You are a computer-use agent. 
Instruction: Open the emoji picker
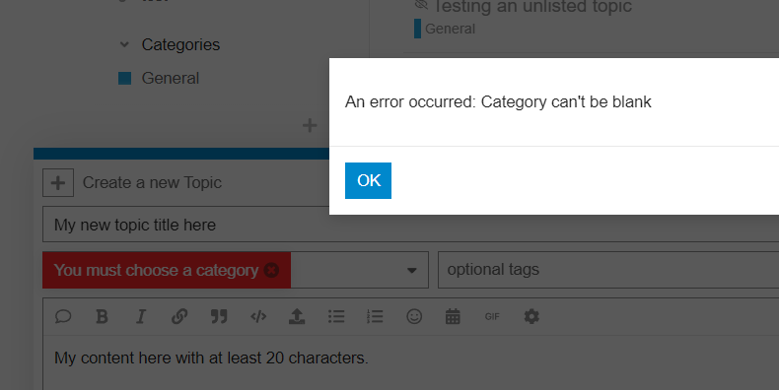414,316
